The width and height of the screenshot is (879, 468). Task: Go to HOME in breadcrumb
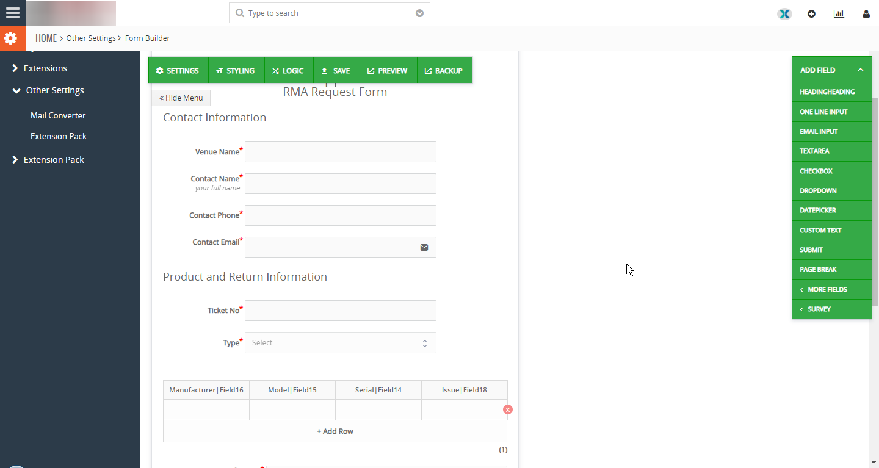pos(46,38)
